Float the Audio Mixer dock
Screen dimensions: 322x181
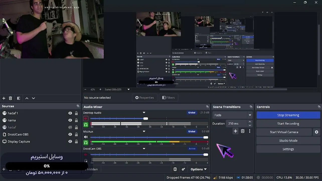(207, 107)
